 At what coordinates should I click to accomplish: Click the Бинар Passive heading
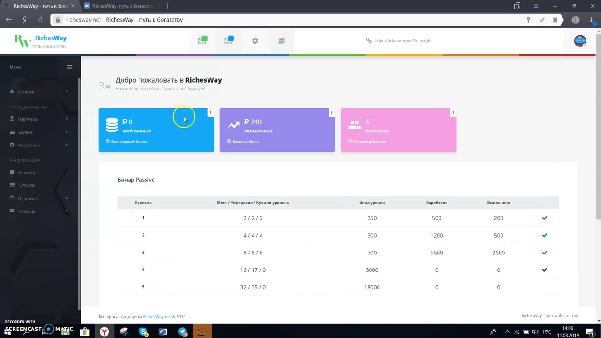pyautogui.click(x=136, y=180)
